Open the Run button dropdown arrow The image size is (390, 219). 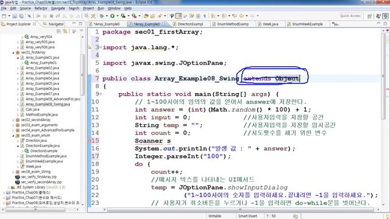coord(118,16)
